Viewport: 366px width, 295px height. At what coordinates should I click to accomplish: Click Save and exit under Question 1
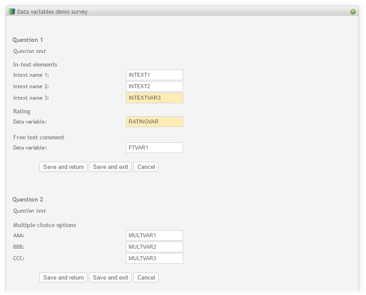click(x=111, y=167)
